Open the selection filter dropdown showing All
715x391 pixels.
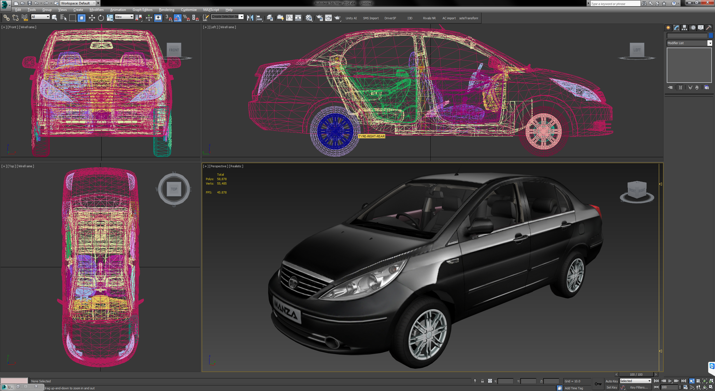coord(40,17)
